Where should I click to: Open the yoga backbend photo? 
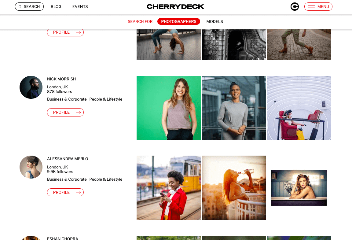(x=169, y=45)
